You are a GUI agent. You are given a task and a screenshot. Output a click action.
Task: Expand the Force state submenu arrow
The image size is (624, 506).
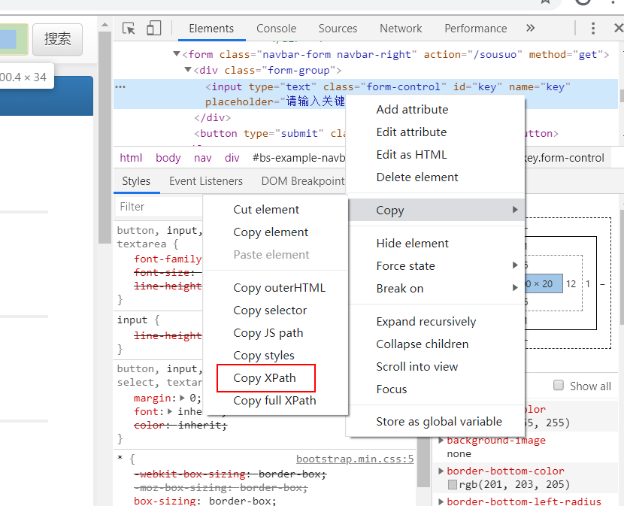click(x=515, y=265)
